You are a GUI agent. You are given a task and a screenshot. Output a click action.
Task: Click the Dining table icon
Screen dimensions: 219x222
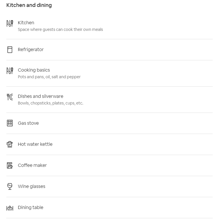click(10, 208)
